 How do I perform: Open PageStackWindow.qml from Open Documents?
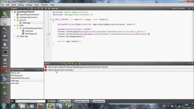20,78
